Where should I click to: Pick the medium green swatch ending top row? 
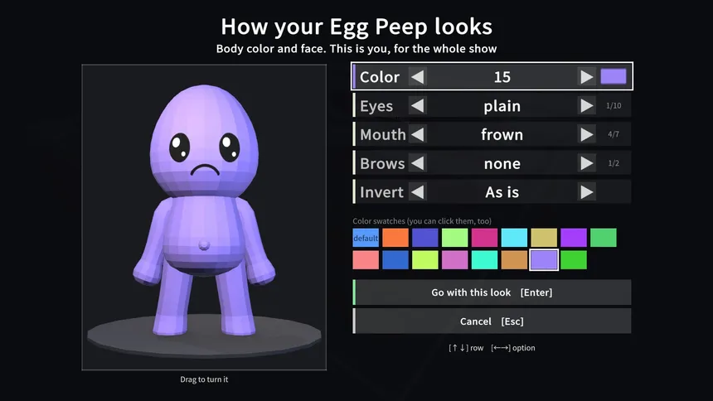tap(604, 238)
